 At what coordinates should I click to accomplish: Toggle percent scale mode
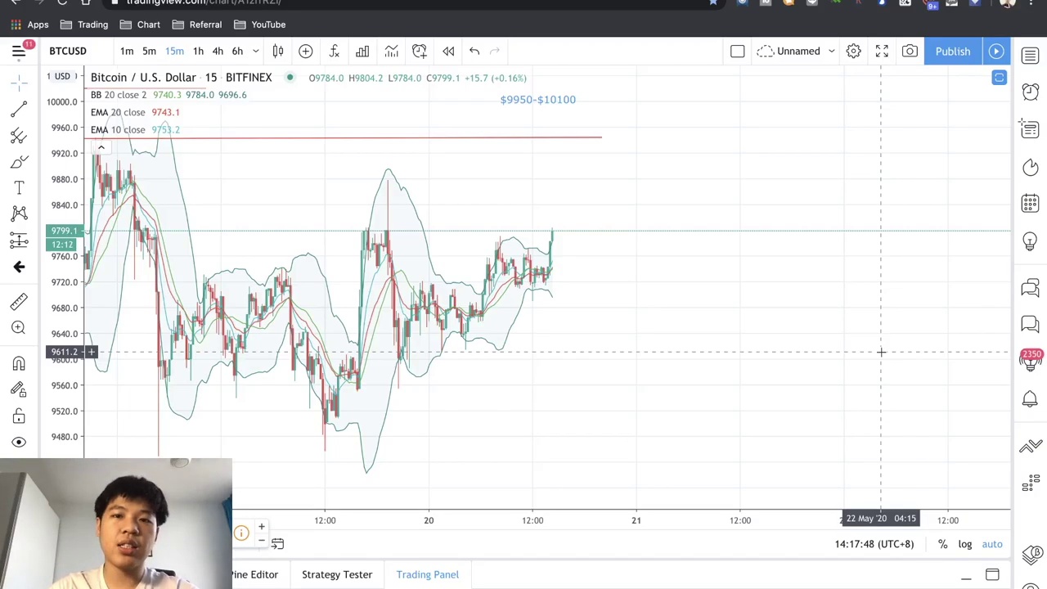point(942,544)
